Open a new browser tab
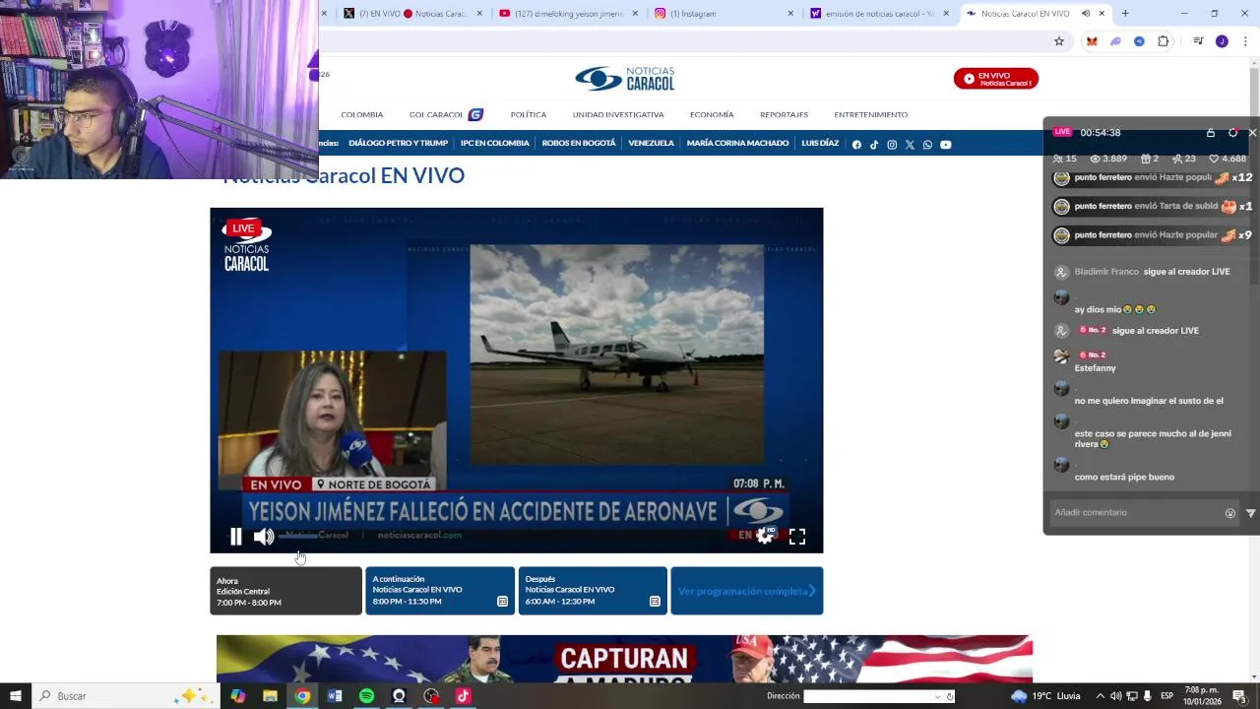 click(1125, 14)
